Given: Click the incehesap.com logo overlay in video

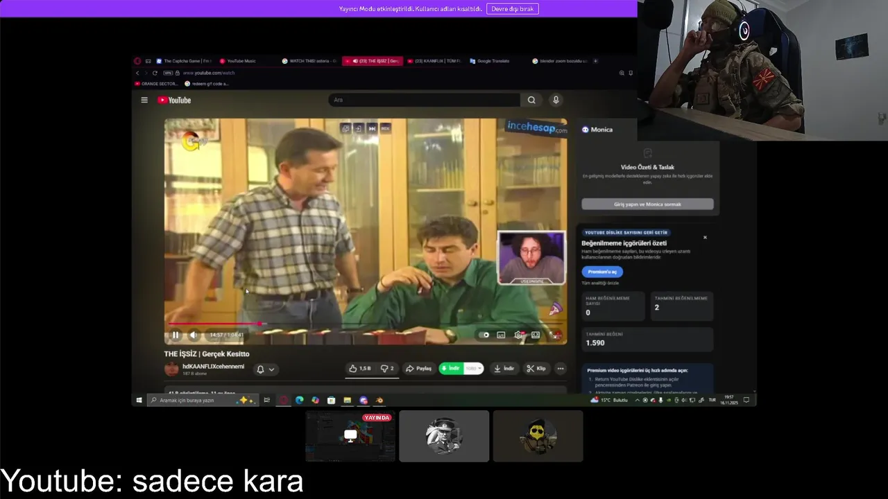Looking at the screenshot, I should (537, 127).
